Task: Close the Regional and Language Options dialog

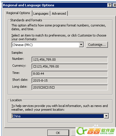Action: pyautogui.click(x=115, y=5)
